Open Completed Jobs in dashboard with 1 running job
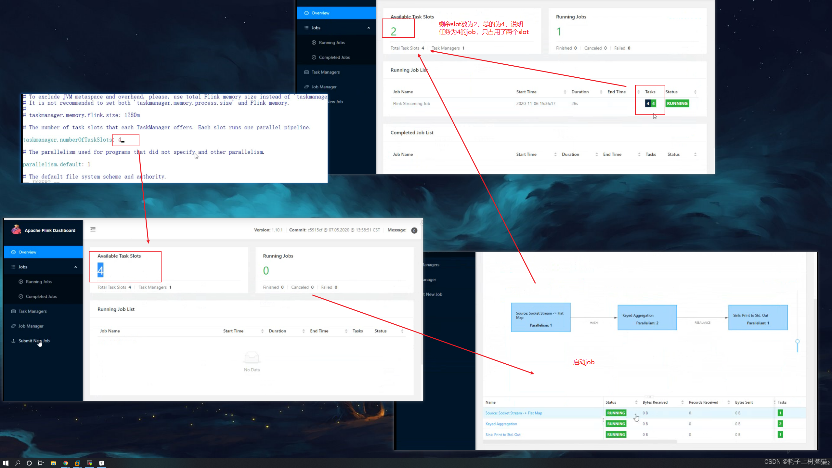Screen dimensions: 832x468 334,57
